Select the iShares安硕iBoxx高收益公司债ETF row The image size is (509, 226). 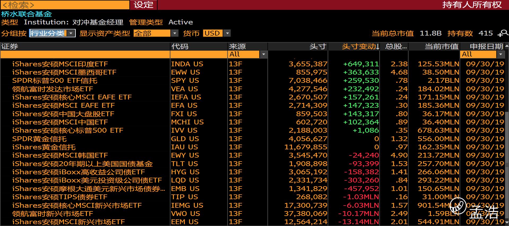[x=253, y=172]
